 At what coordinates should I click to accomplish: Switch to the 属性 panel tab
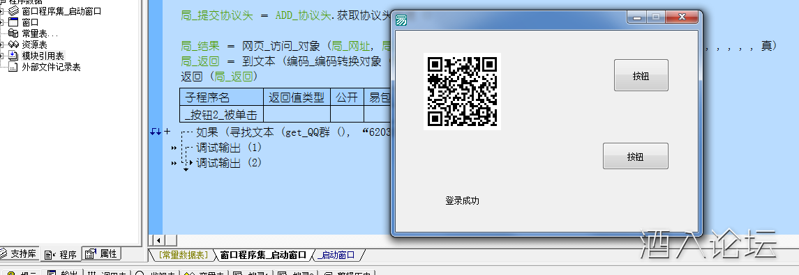pyautogui.click(x=102, y=253)
